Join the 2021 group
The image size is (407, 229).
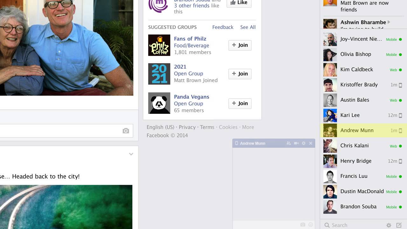pos(240,74)
